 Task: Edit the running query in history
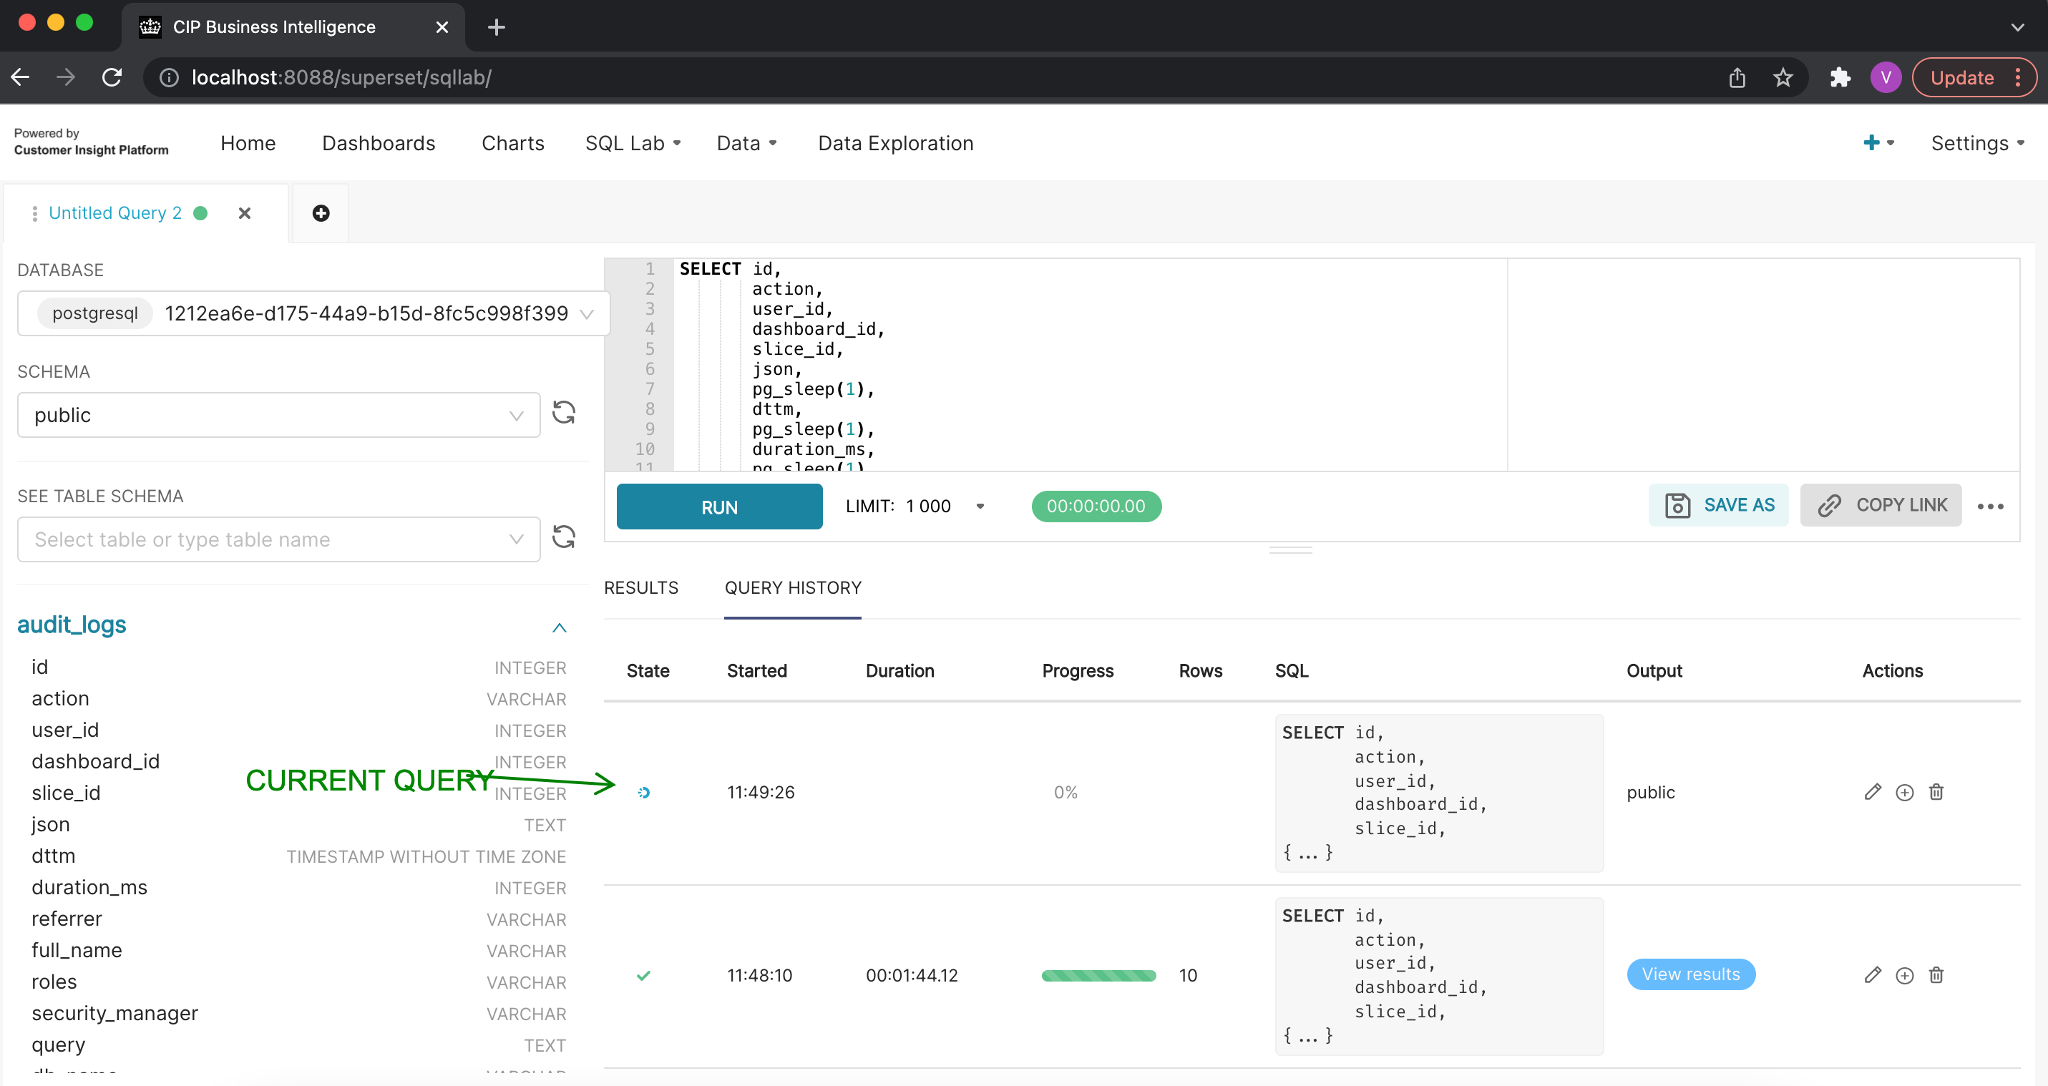coord(1872,792)
